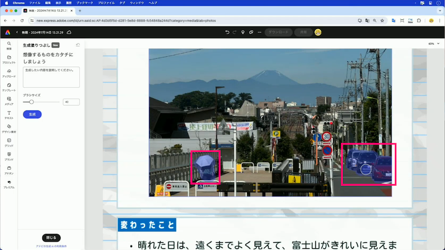Open the 63% zoom level dropdown
This screenshot has width=445, height=250.
click(434, 44)
